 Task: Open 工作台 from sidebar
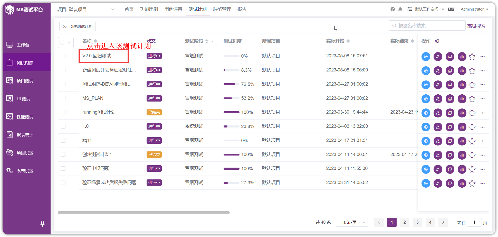pos(27,45)
